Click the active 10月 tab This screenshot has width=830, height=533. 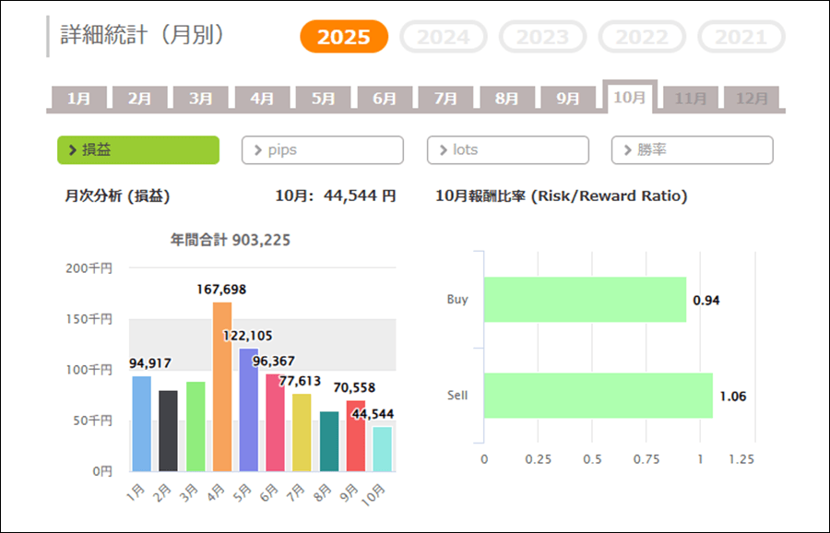[629, 98]
